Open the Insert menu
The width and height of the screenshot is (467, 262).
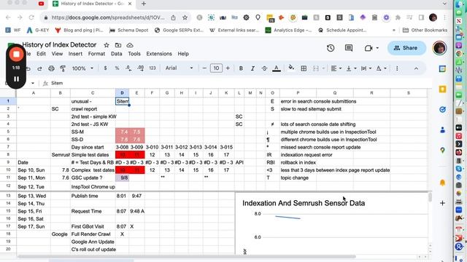tap(75, 54)
